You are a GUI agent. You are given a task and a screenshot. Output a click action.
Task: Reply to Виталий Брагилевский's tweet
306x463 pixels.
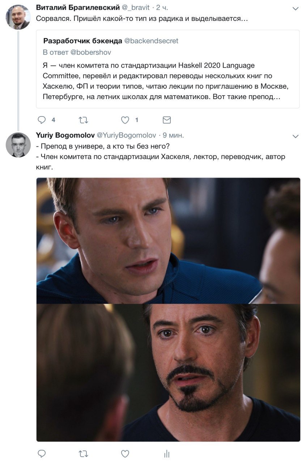(x=42, y=120)
